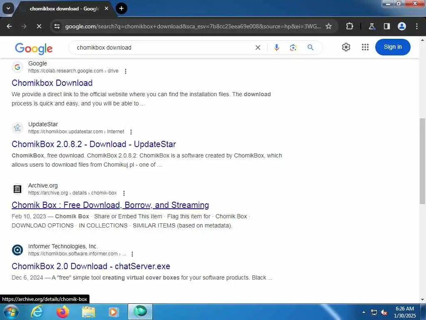This screenshot has width=426, height=320.
Task: Open a new browser tab
Action: (x=121, y=8)
